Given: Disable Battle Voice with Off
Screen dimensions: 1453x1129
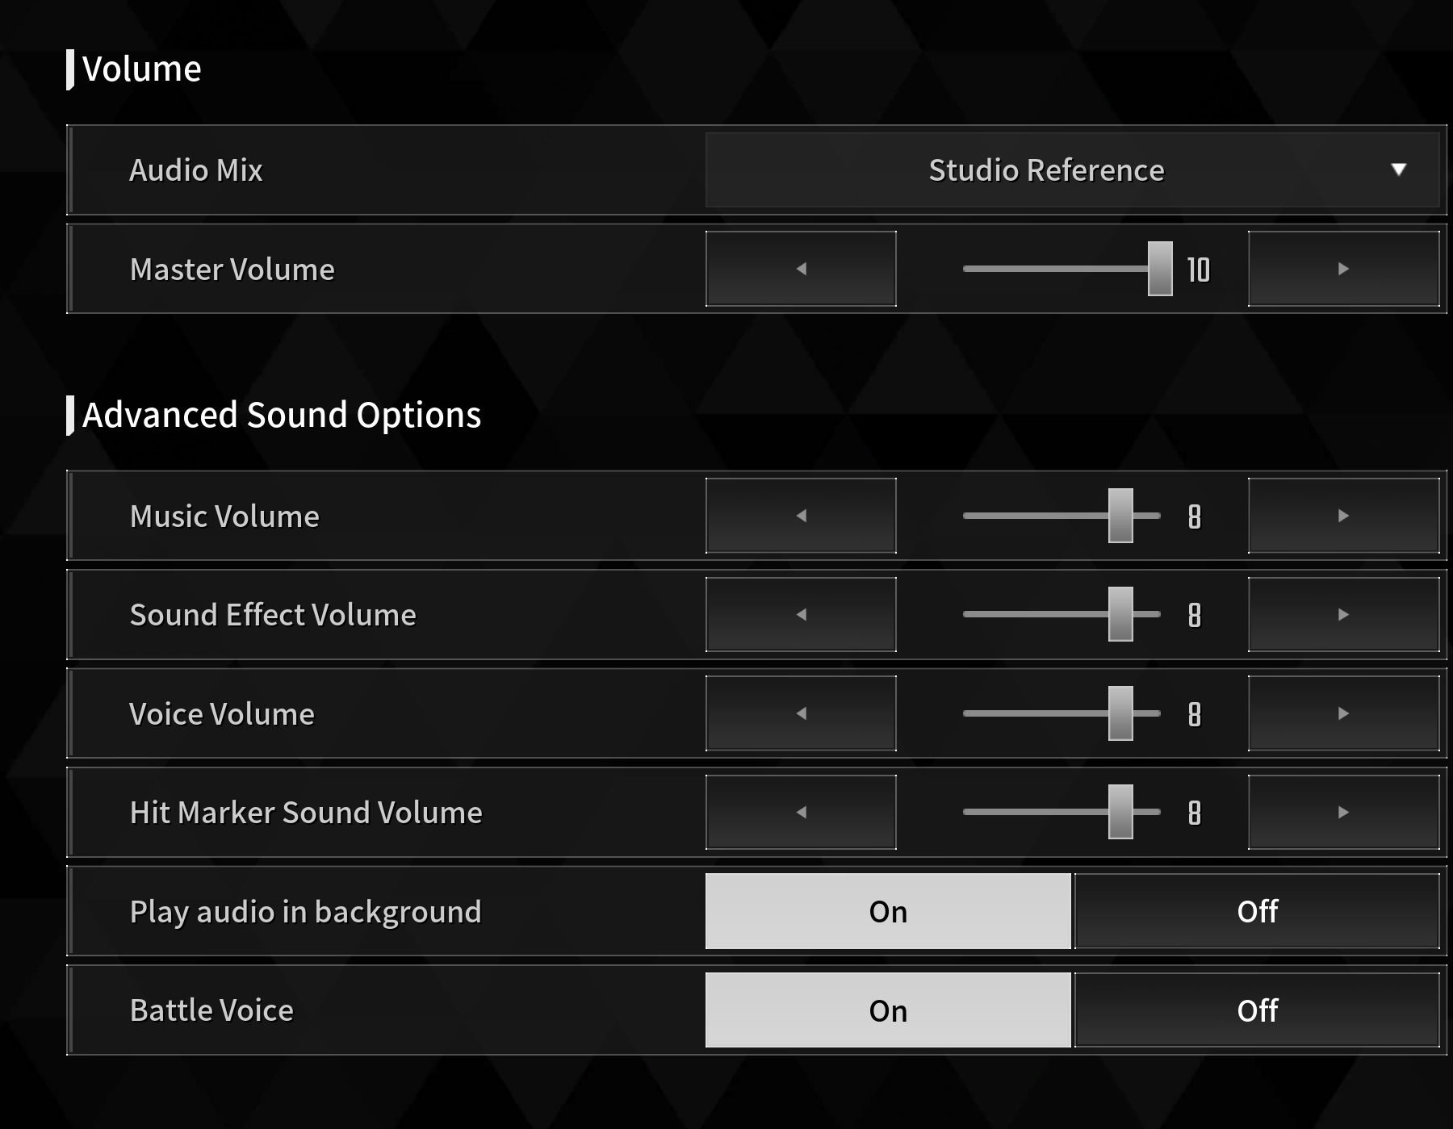Looking at the screenshot, I should (x=1257, y=1010).
